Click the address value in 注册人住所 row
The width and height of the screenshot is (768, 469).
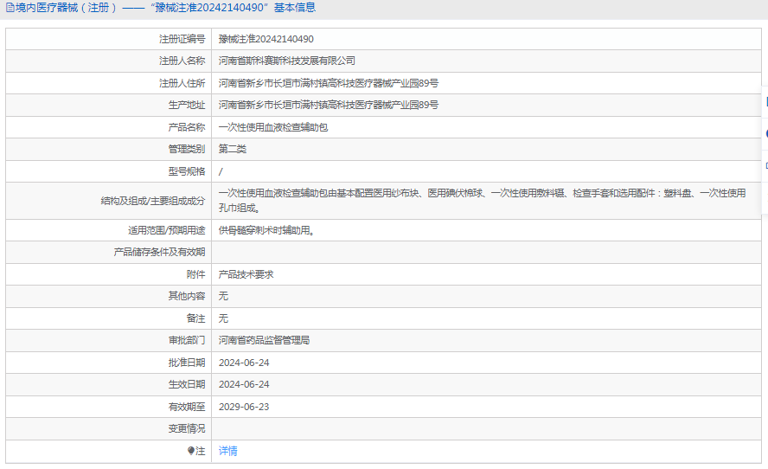pos(328,83)
